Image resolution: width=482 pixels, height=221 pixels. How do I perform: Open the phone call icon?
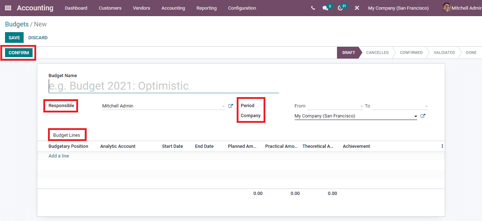pos(313,8)
